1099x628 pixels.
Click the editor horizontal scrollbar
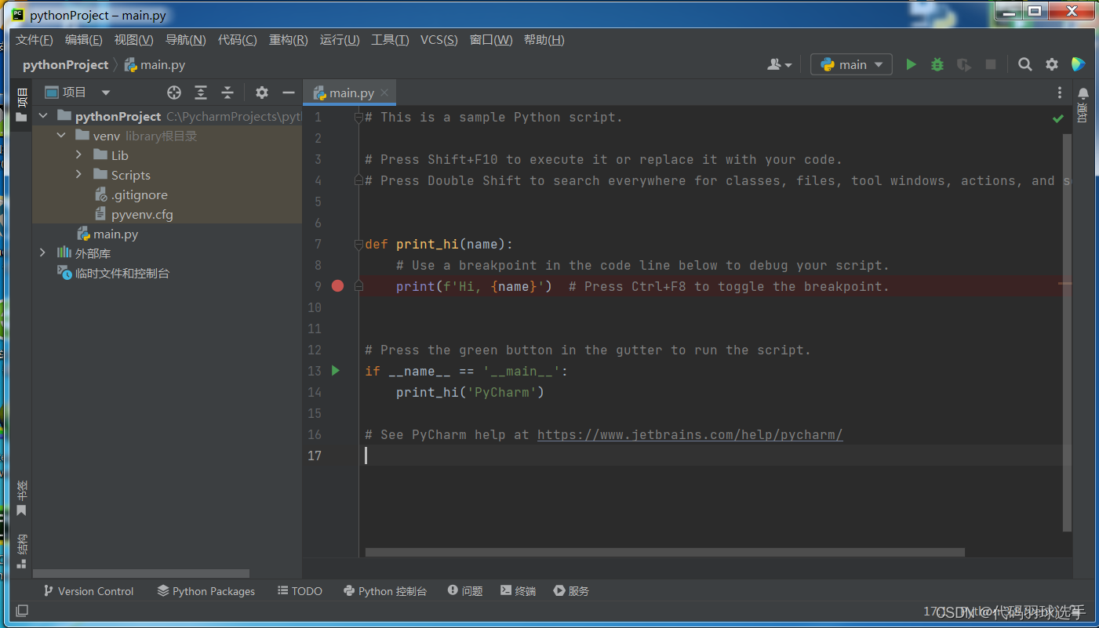(x=664, y=552)
